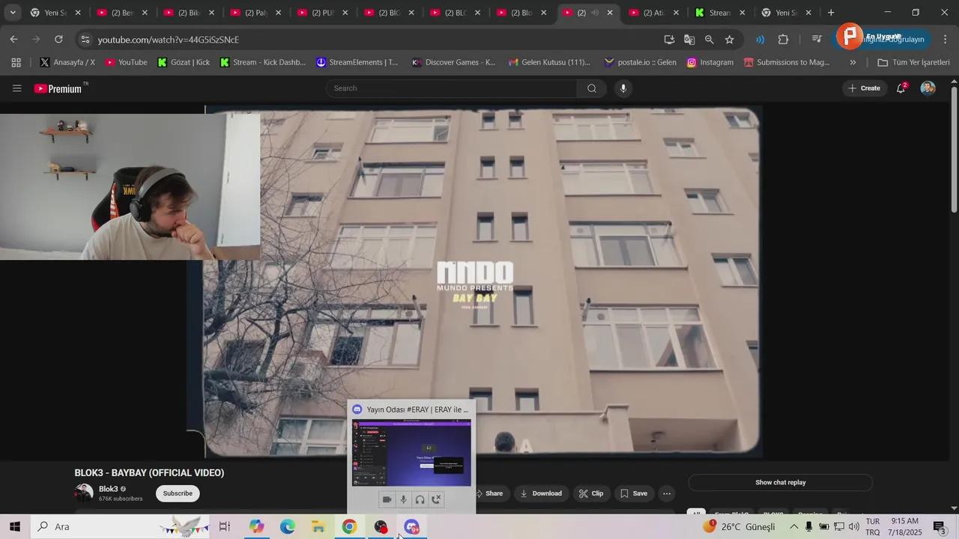Mute the playing tab via speaker icon
The image size is (959, 539).
(595, 13)
